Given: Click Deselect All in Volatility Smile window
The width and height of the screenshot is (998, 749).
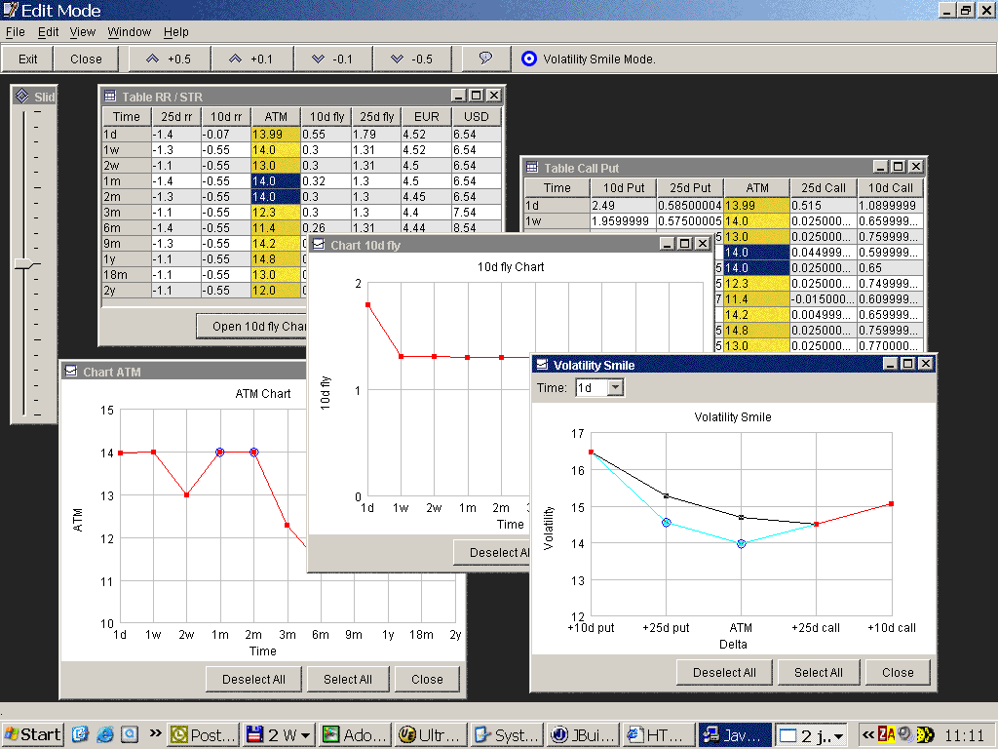Looking at the screenshot, I should pyautogui.click(x=724, y=672).
